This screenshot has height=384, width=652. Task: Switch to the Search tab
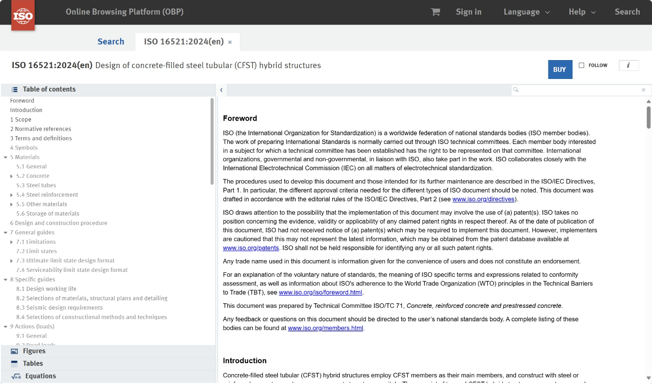pos(111,42)
